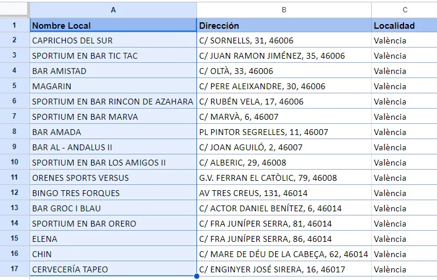This screenshot has width=437, height=280.
Task: Select row 9 header
Action: (x=15, y=147)
